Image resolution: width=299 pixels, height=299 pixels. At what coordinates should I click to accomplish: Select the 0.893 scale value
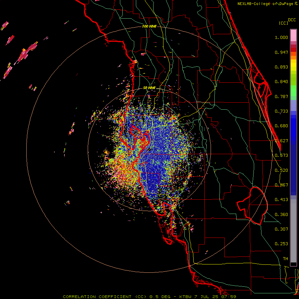pyautogui.click(x=281, y=67)
